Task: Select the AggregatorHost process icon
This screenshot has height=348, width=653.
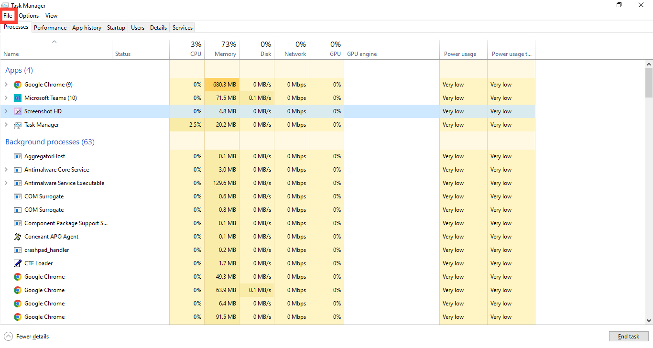Action: point(18,156)
